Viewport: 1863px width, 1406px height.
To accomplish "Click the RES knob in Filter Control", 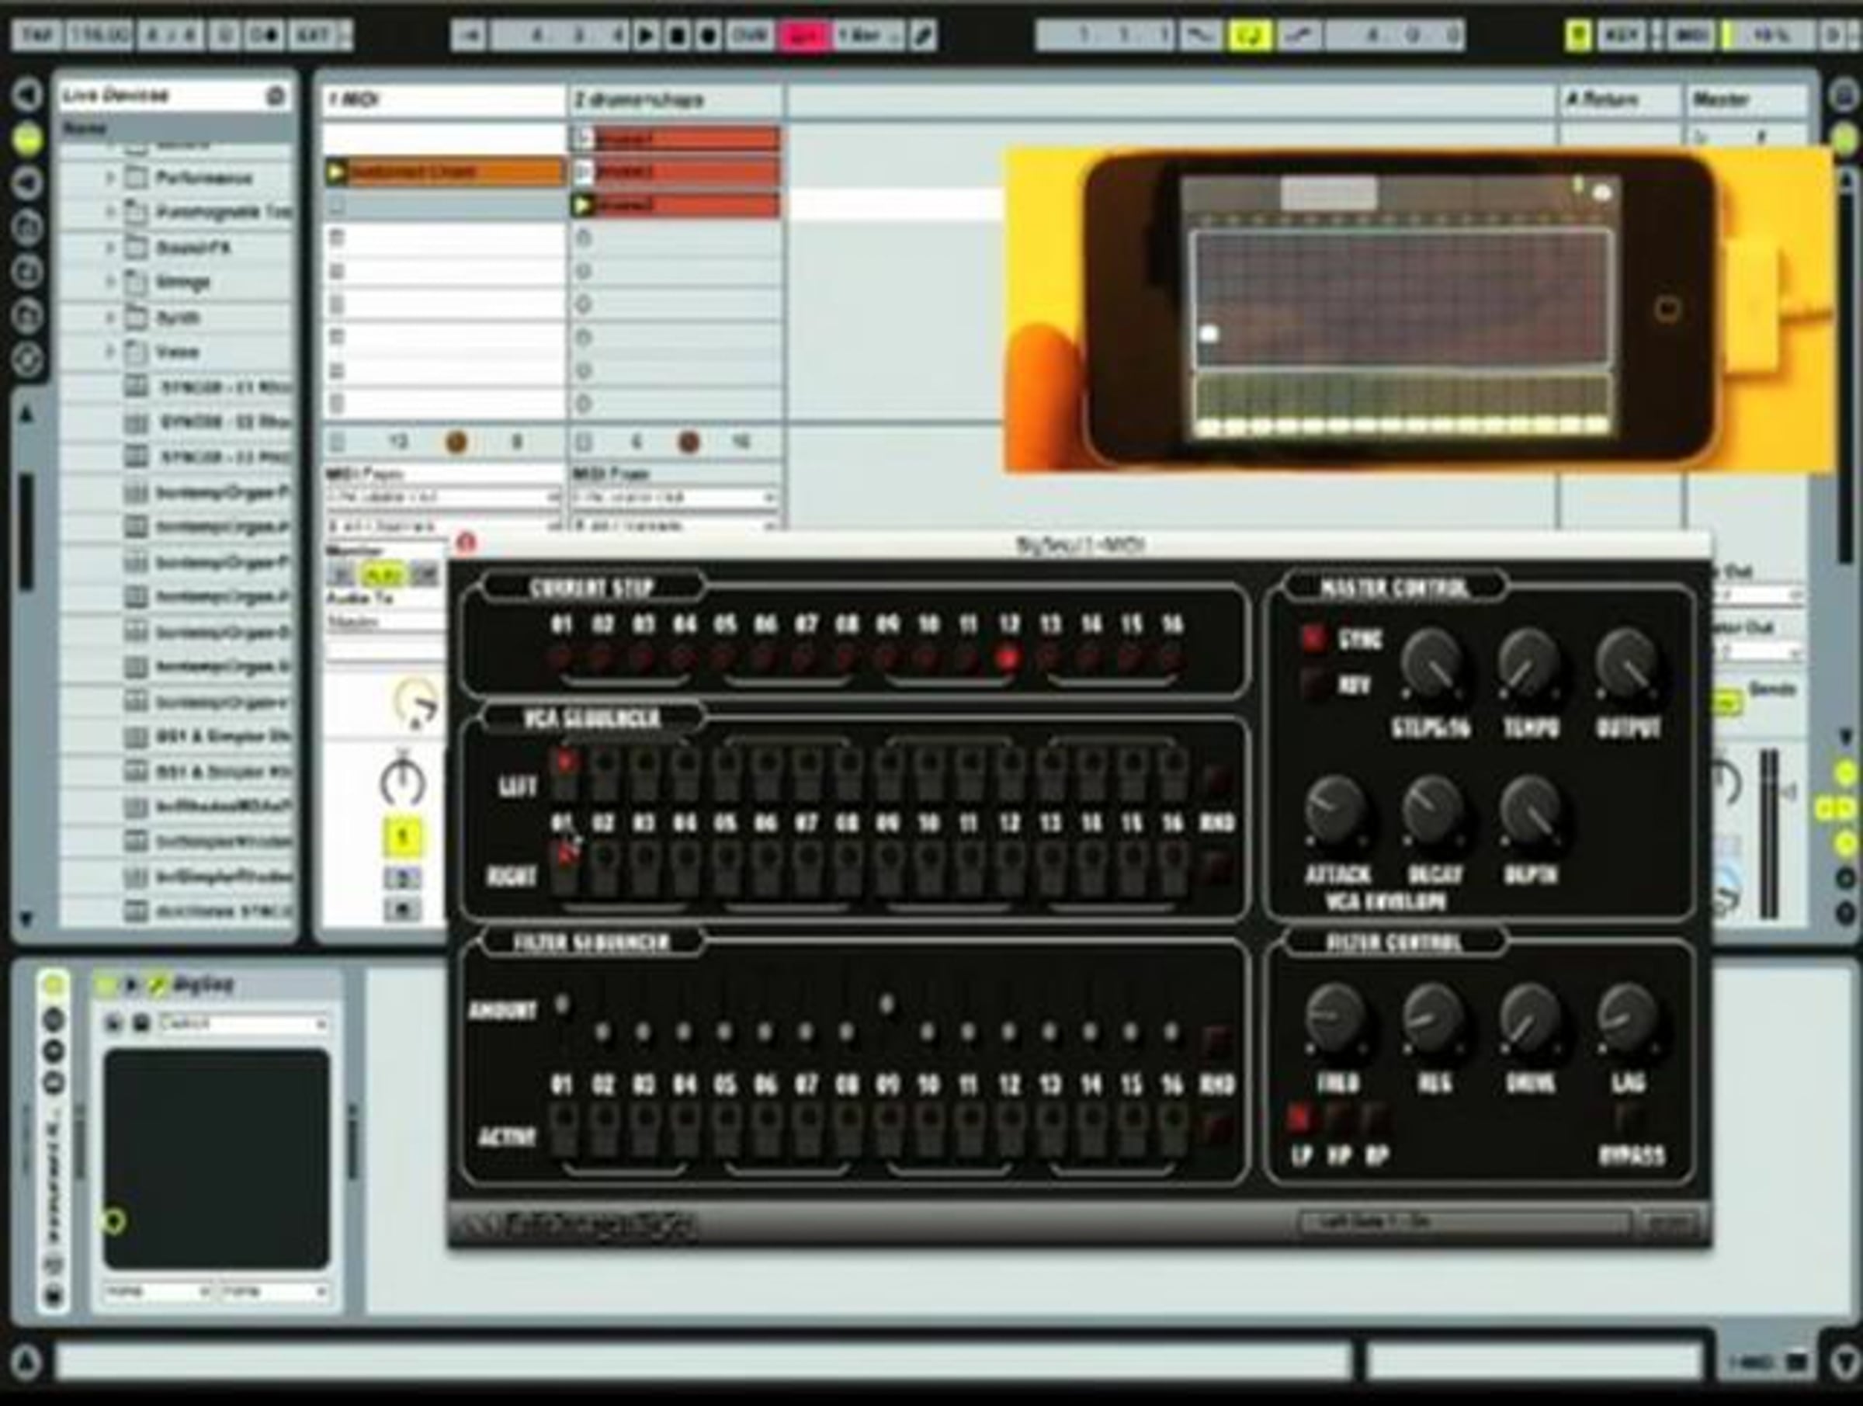I will [1433, 1019].
